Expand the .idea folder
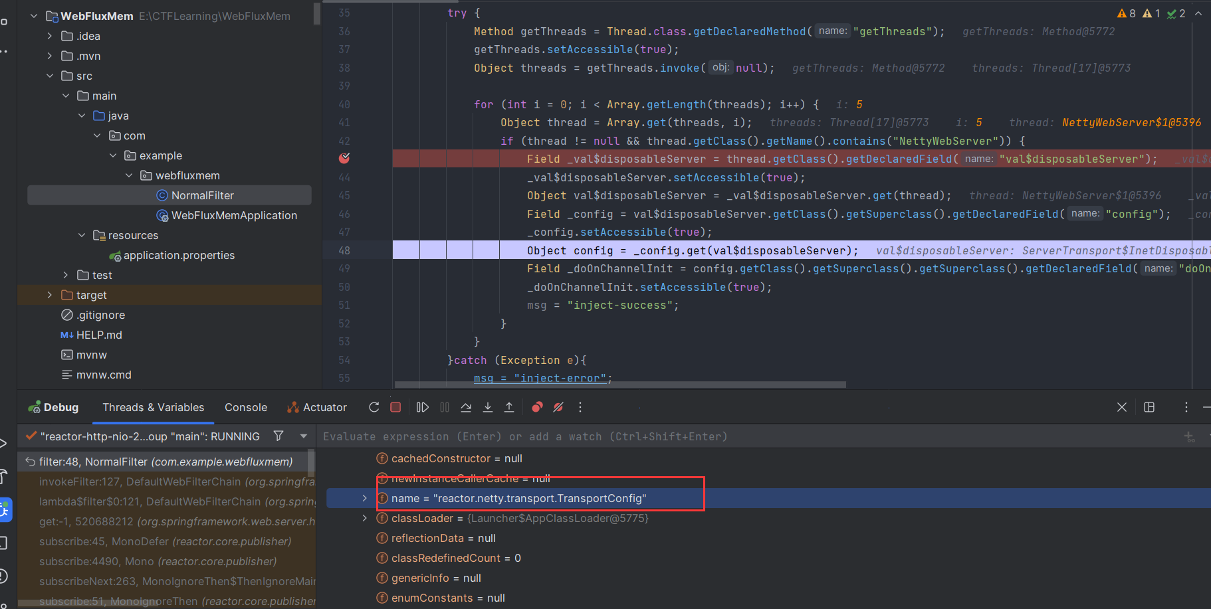Viewport: 1211px width, 609px height. pyautogui.click(x=50, y=36)
